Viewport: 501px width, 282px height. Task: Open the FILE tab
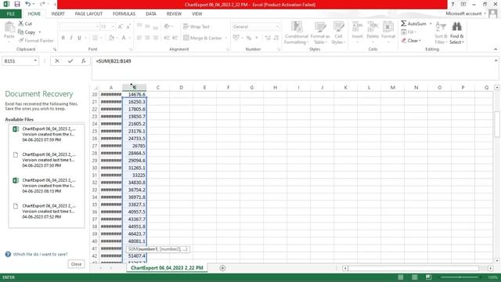pos(11,14)
